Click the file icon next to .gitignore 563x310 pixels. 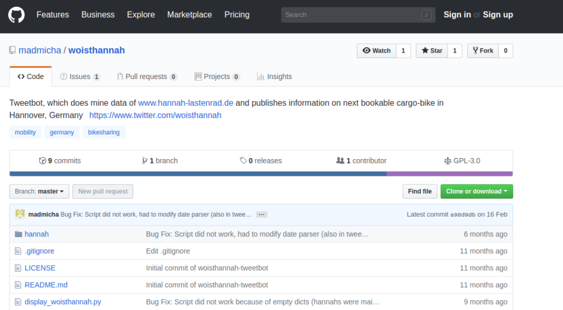[18, 251]
